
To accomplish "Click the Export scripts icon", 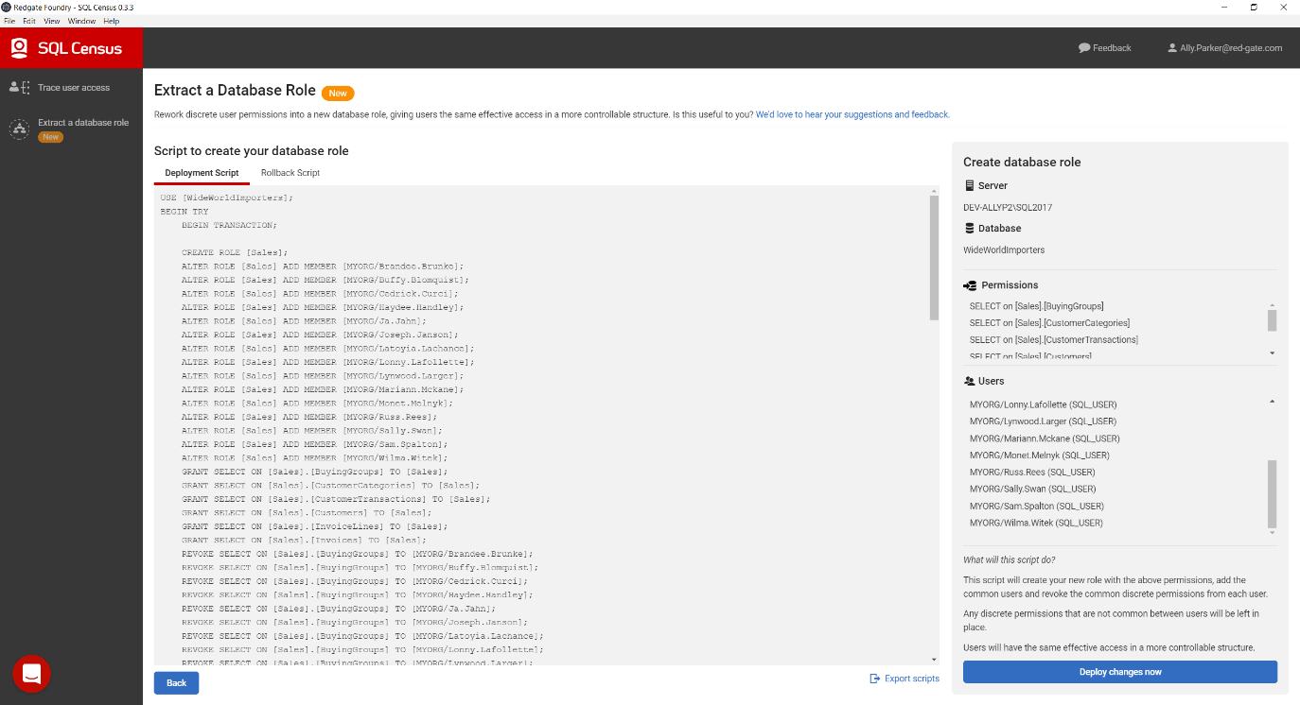I will [x=874, y=679].
